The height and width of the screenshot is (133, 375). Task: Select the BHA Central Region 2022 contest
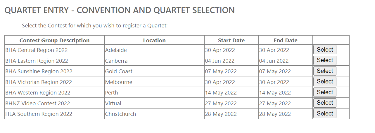coord(324,50)
